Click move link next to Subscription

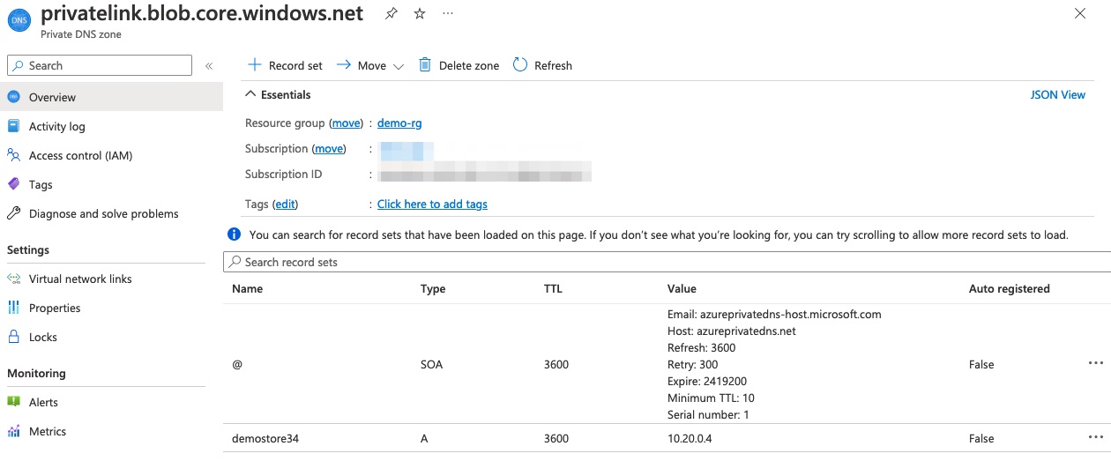pyautogui.click(x=329, y=149)
